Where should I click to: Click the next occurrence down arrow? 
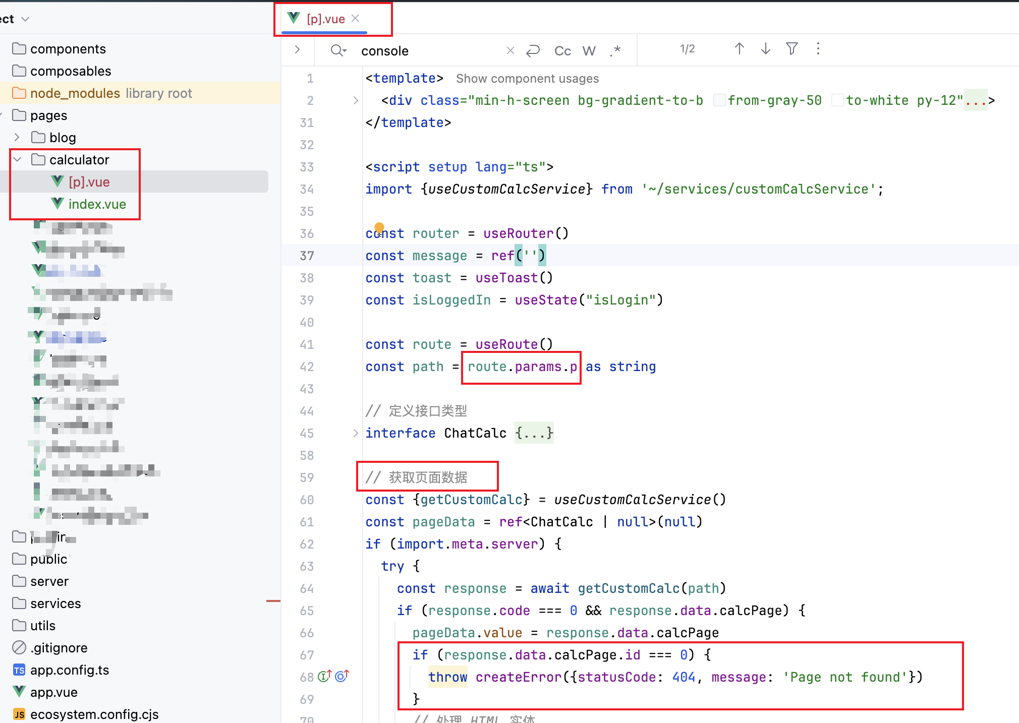(765, 49)
